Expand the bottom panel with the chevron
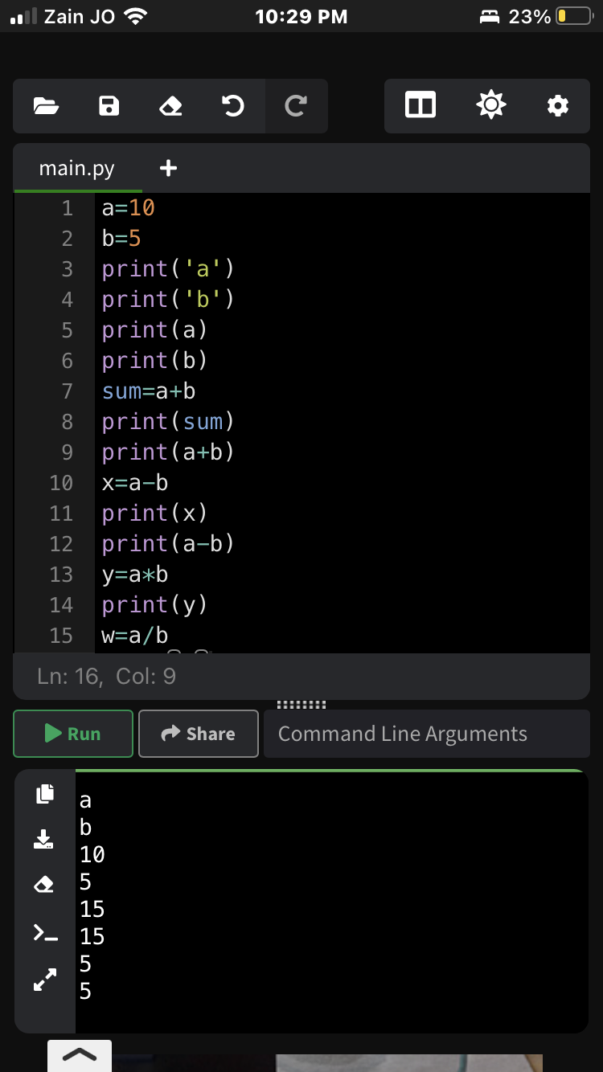Image resolution: width=603 pixels, height=1072 pixels. click(x=79, y=1055)
